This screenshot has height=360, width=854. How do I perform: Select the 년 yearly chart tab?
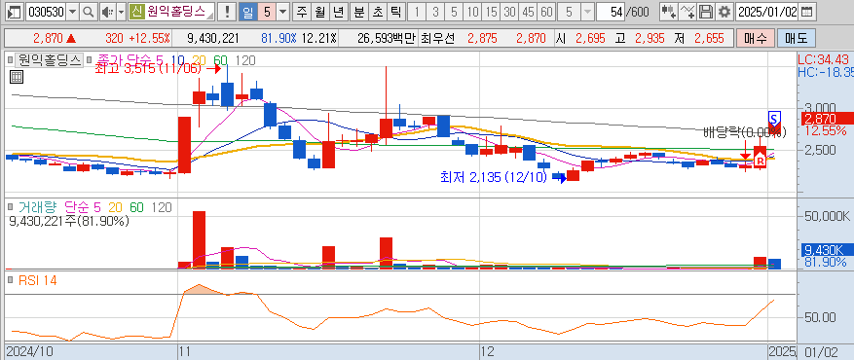tap(339, 12)
